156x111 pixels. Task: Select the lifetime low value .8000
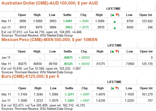130,27
